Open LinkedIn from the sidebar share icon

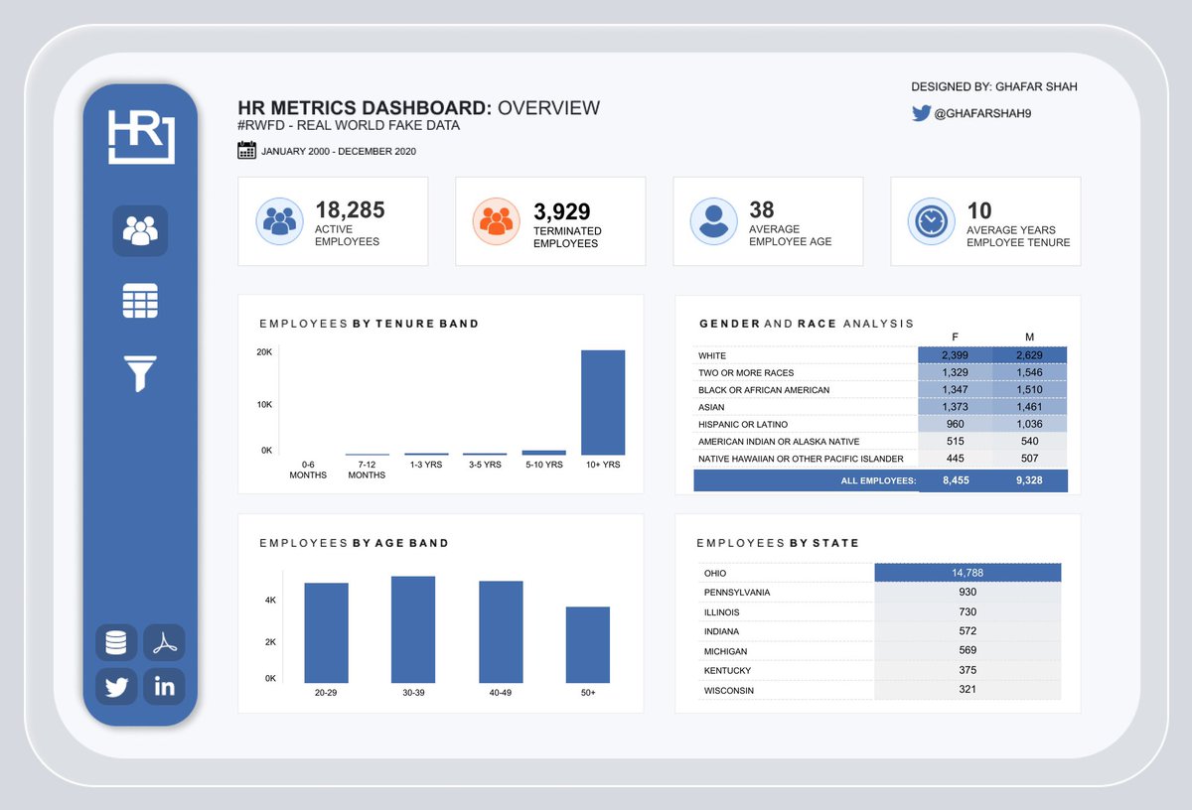164,686
